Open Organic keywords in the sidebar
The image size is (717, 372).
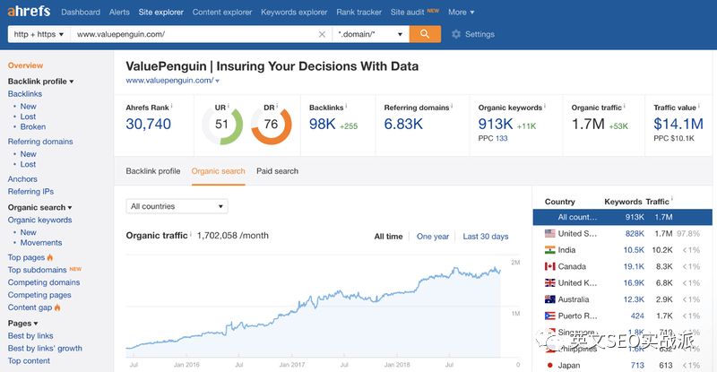click(39, 221)
